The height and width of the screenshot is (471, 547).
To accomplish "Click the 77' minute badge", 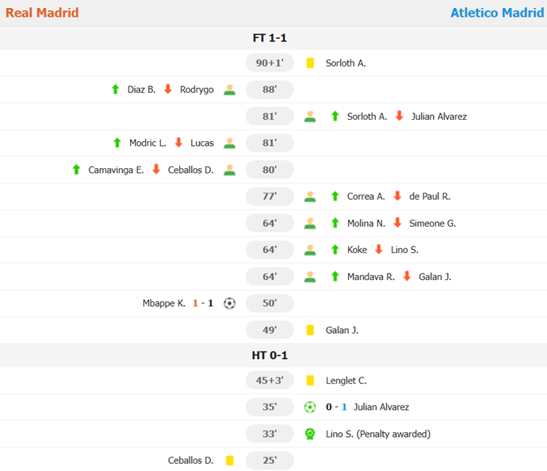I will point(270,197).
